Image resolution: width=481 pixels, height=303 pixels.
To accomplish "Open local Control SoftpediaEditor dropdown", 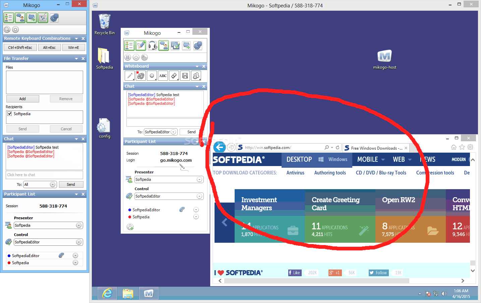I will [79, 242].
